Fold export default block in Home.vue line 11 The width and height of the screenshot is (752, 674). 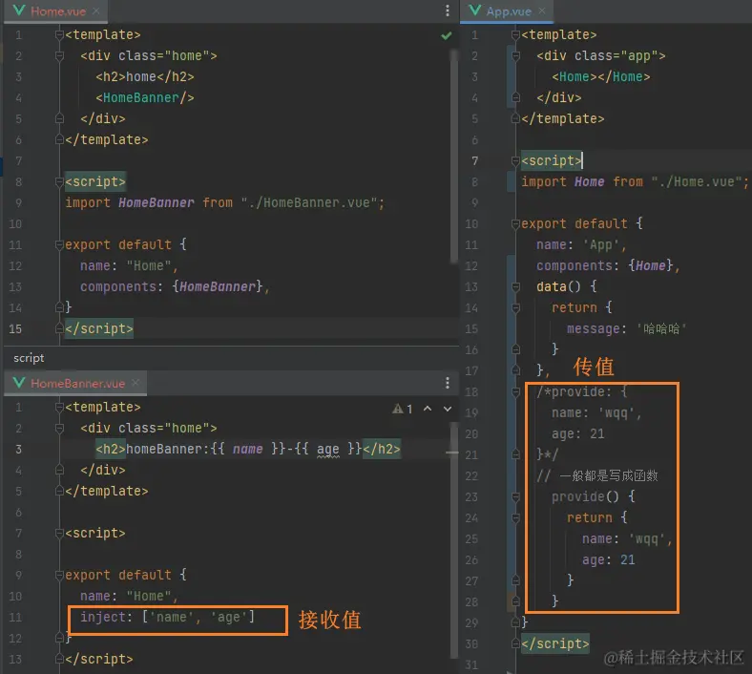point(59,245)
